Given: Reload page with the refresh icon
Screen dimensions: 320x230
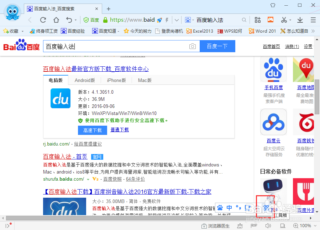Looking at the screenshot, I should tap(43, 20).
